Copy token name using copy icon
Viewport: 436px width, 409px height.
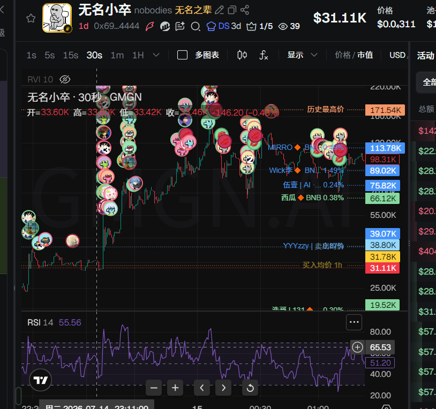click(232, 10)
